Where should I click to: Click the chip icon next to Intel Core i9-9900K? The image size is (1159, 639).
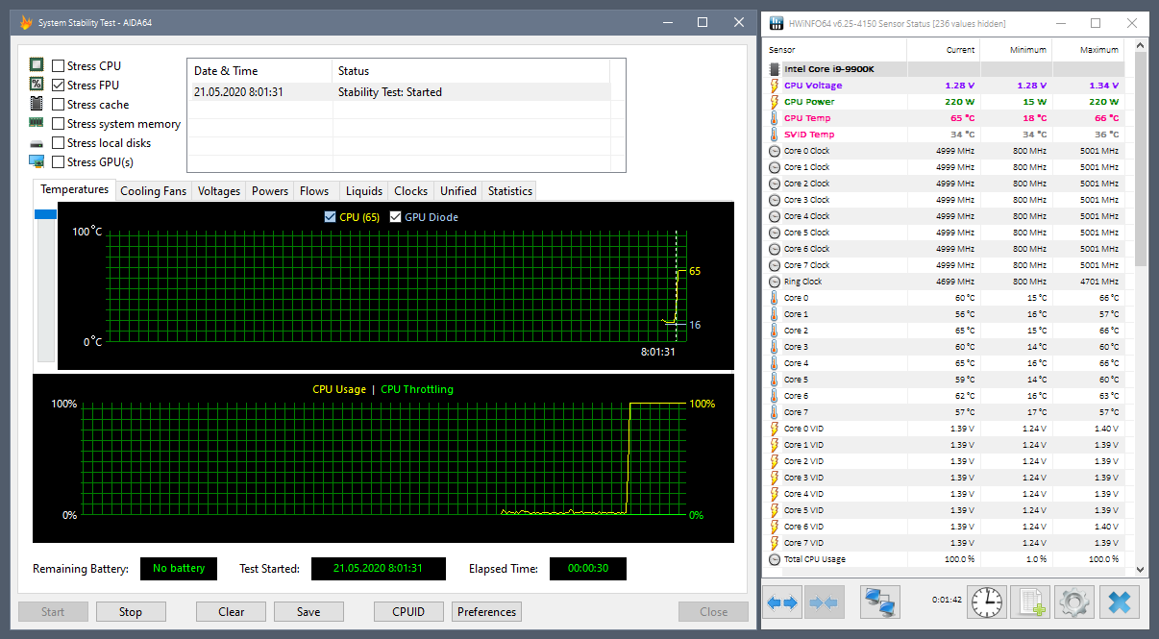click(x=775, y=69)
